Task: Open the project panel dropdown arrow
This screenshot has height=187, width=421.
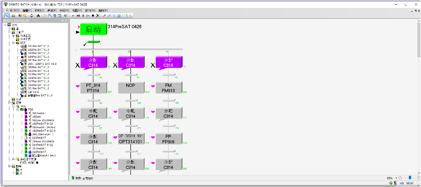Action: (62, 21)
